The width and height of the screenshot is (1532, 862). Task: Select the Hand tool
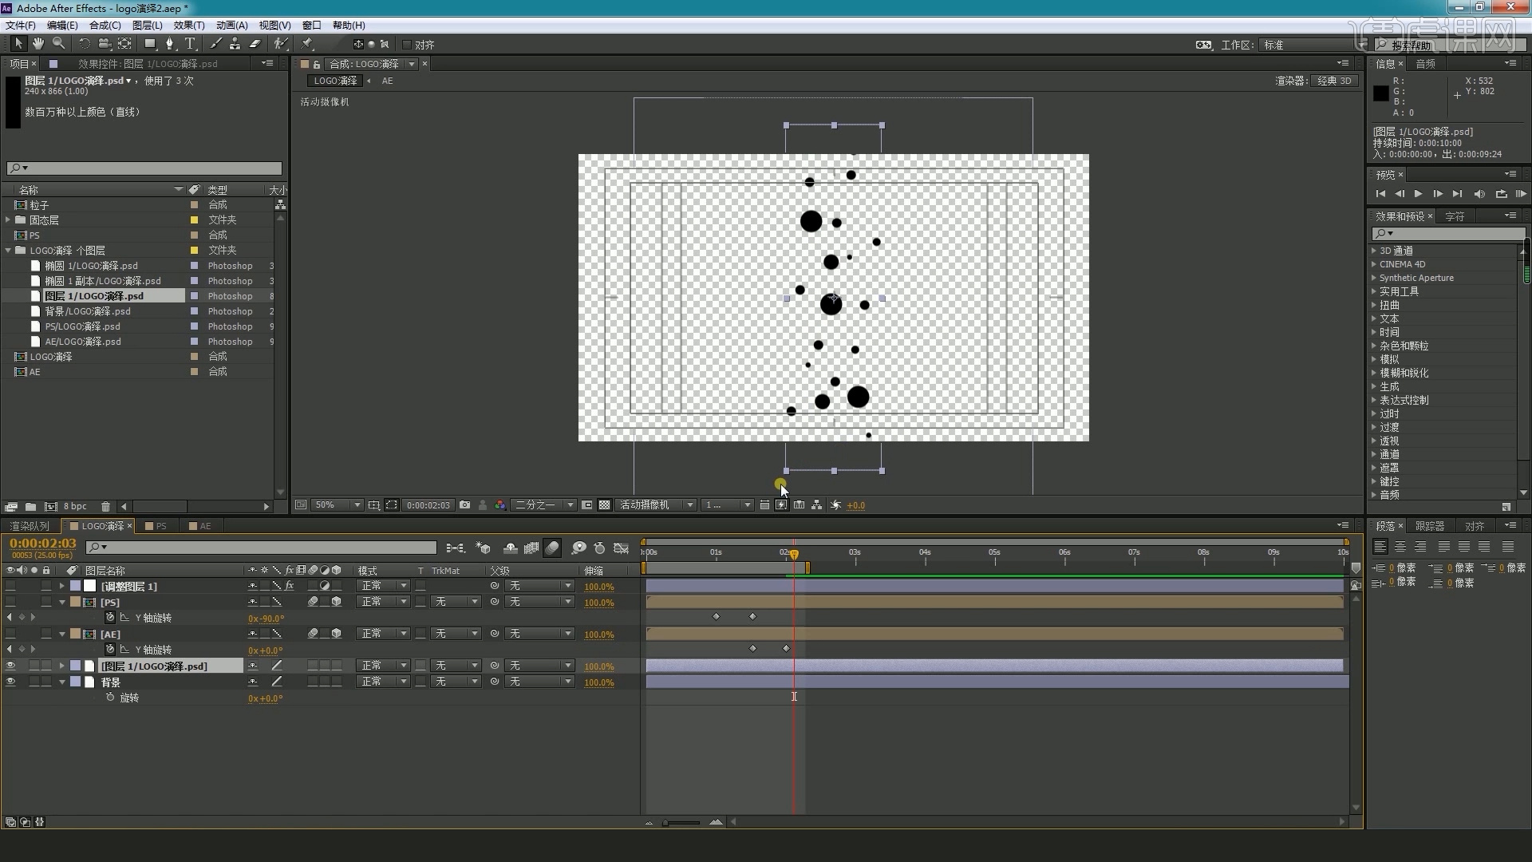click(38, 44)
